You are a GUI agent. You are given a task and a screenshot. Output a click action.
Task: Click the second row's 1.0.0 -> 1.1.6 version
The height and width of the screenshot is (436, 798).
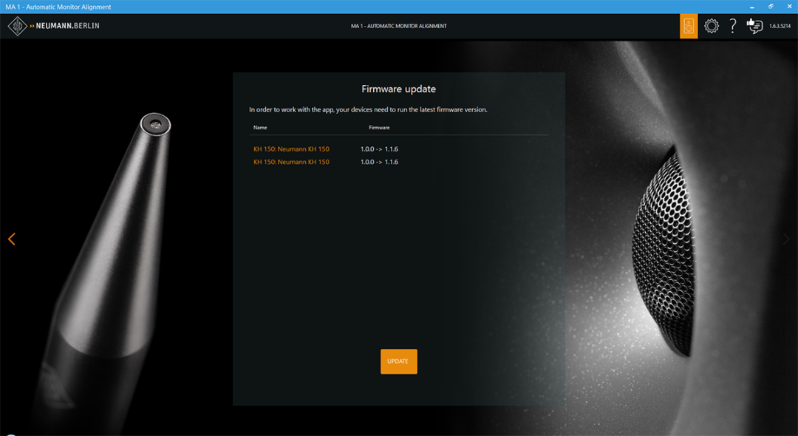[x=379, y=162]
